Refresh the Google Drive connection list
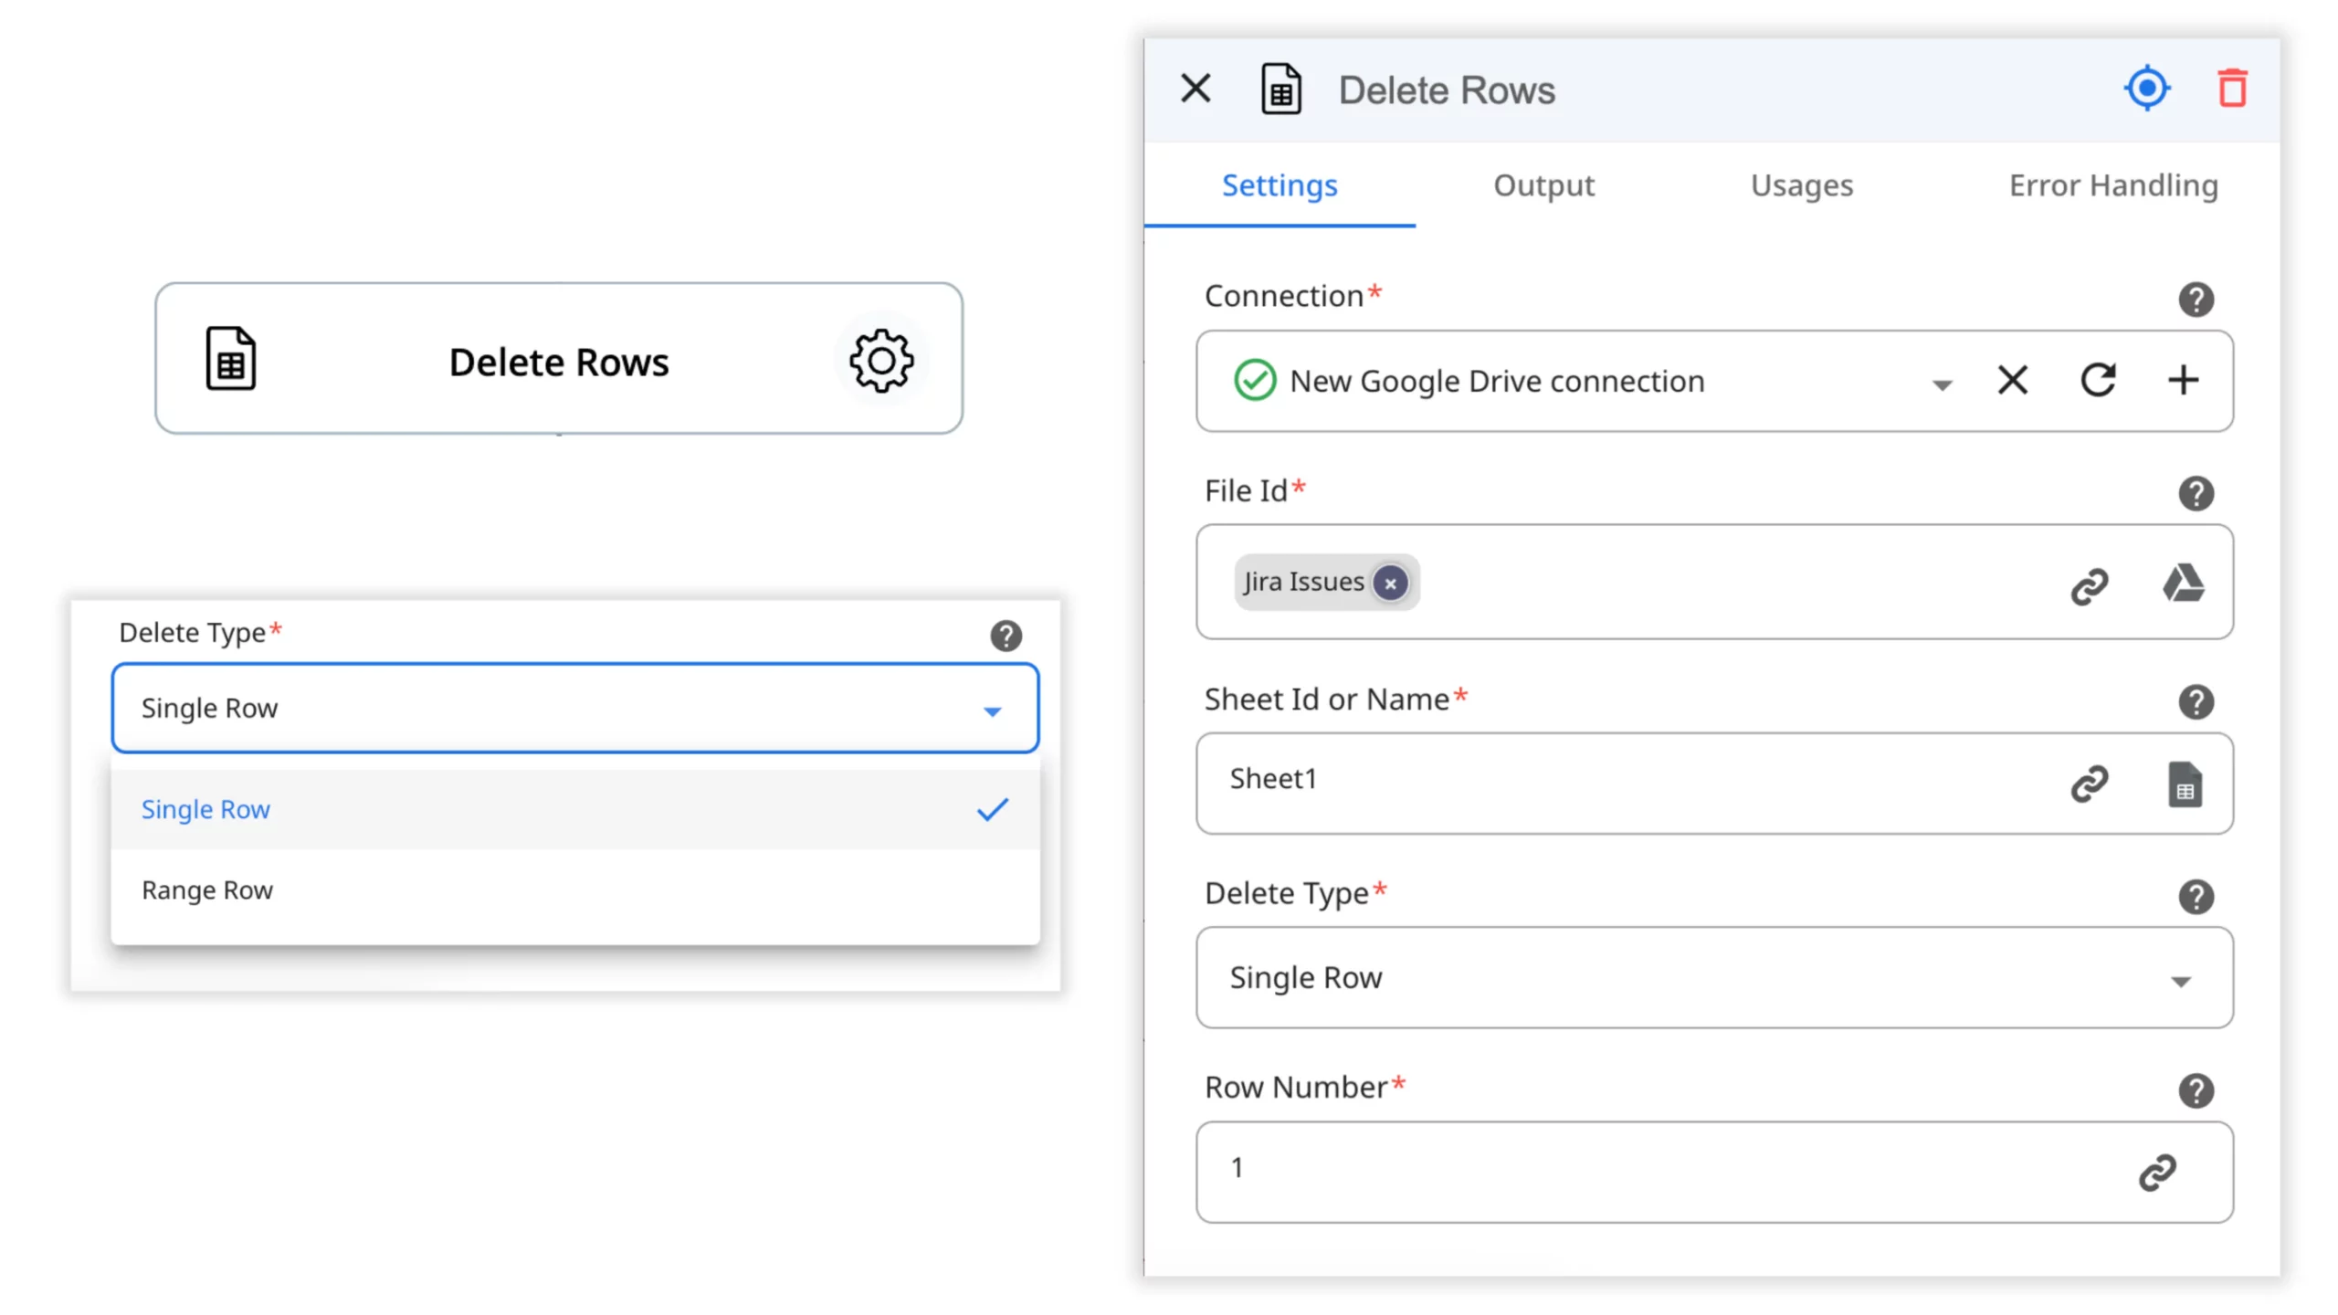This screenshot has height=1315, width=2338. click(2098, 380)
